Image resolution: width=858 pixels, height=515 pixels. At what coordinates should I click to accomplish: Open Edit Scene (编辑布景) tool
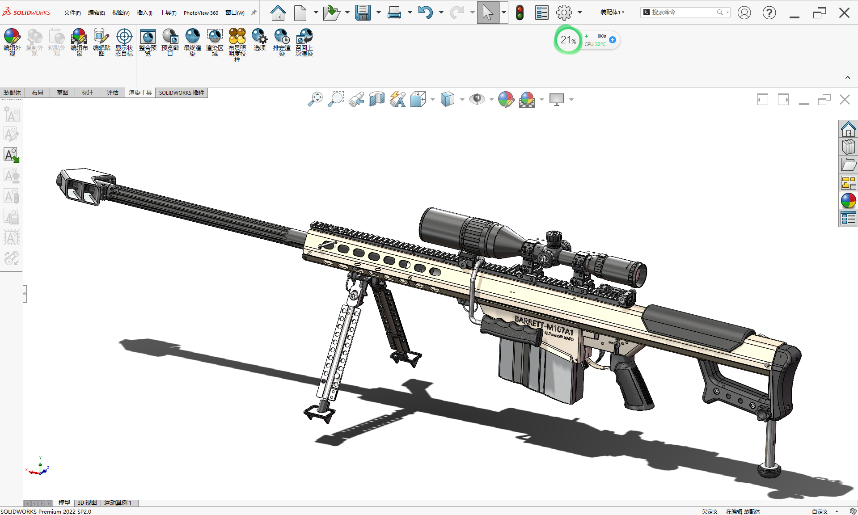coord(79,42)
